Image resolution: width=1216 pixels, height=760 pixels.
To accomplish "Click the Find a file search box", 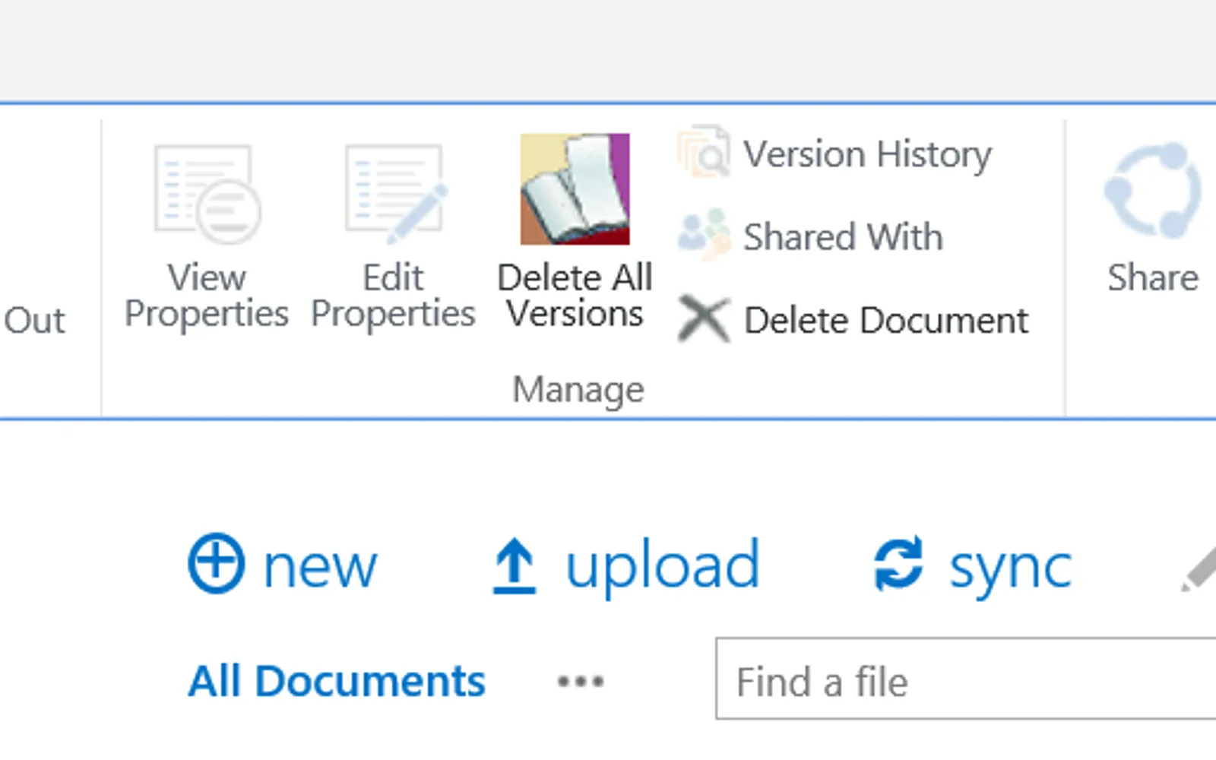I will 966,679.
